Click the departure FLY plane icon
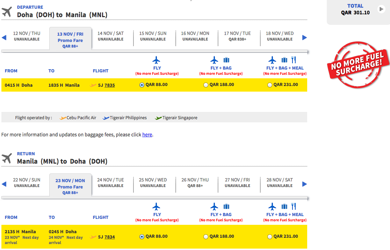 tap(157, 60)
